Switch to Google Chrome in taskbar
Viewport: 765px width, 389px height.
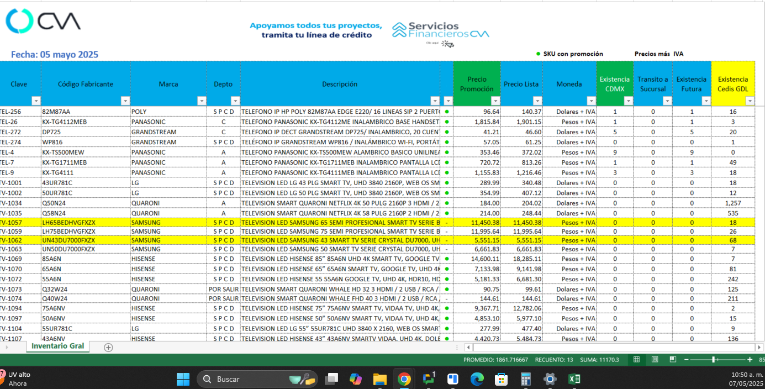[x=404, y=379]
